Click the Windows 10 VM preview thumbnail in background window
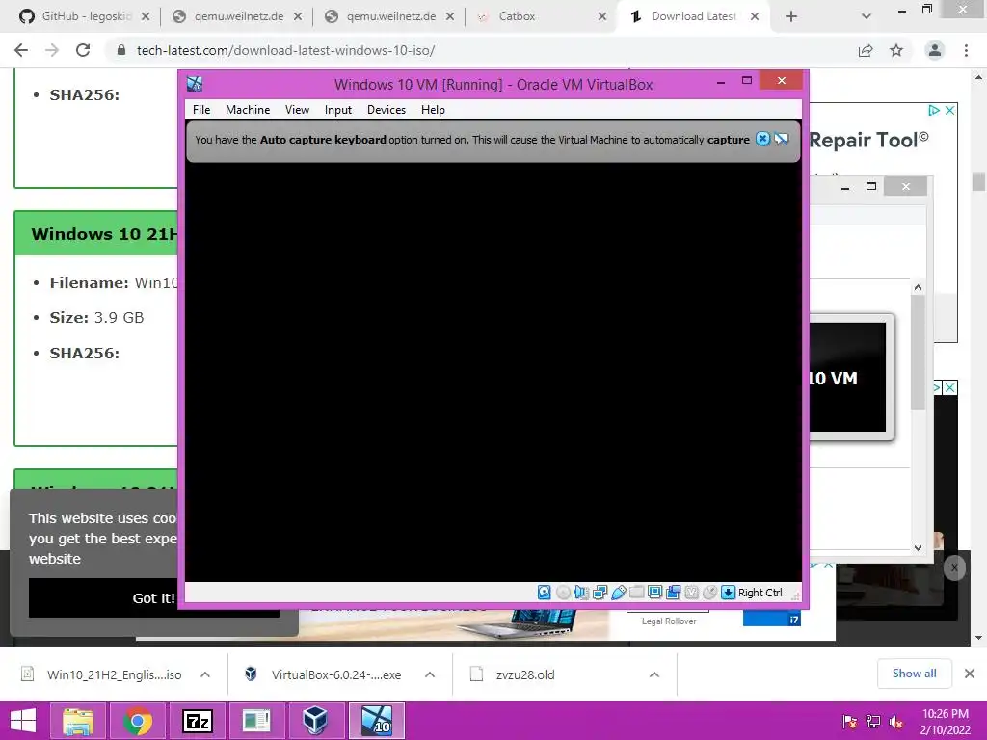This screenshot has height=740, width=987. [848, 378]
